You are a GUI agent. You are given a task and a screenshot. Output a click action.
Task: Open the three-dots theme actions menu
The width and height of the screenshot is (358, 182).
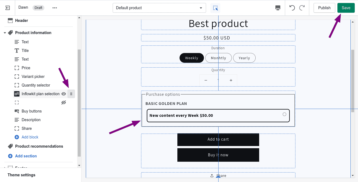55,8
